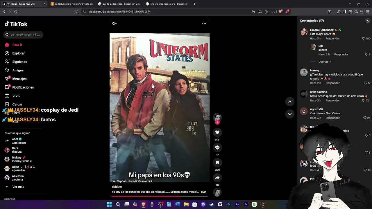Screen dimensions: 372x209
Task: Go to the next video with down arrow
Action: pyautogui.click(x=290, y=114)
